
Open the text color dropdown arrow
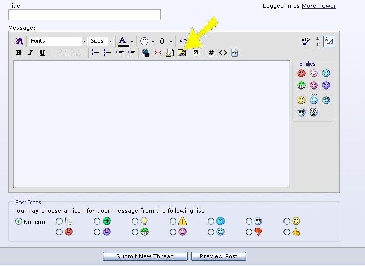(132, 41)
